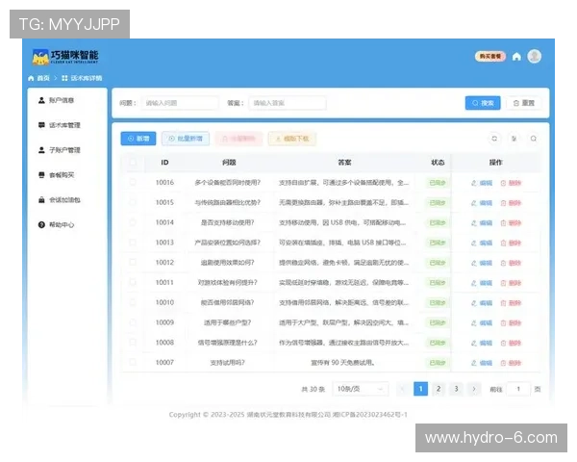Click the 重置 reset button
The width and height of the screenshot is (577, 462).
[524, 103]
